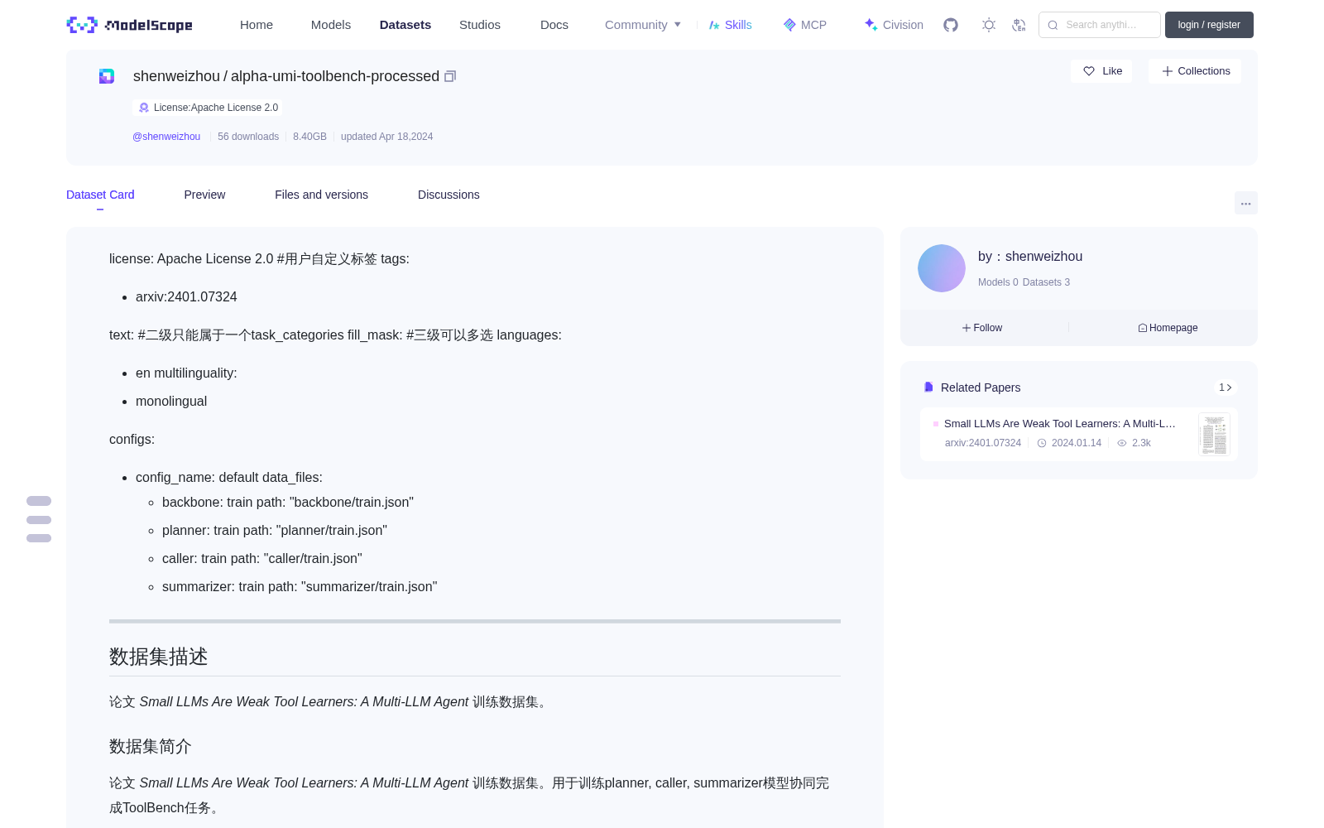Viewport: 1324px width, 828px height.
Task: Open the GitHub icon link
Action: [951, 25]
